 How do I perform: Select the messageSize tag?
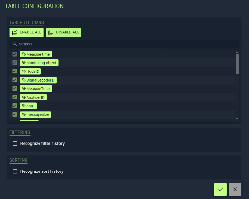[x=35, y=114]
